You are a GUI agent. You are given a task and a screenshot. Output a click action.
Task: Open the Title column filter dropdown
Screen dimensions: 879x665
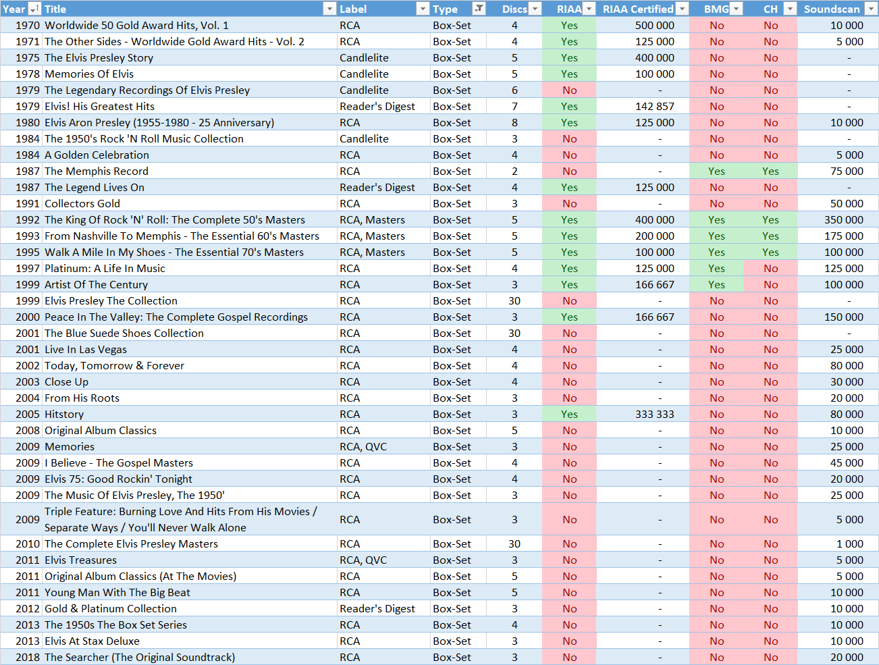(x=329, y=9)
